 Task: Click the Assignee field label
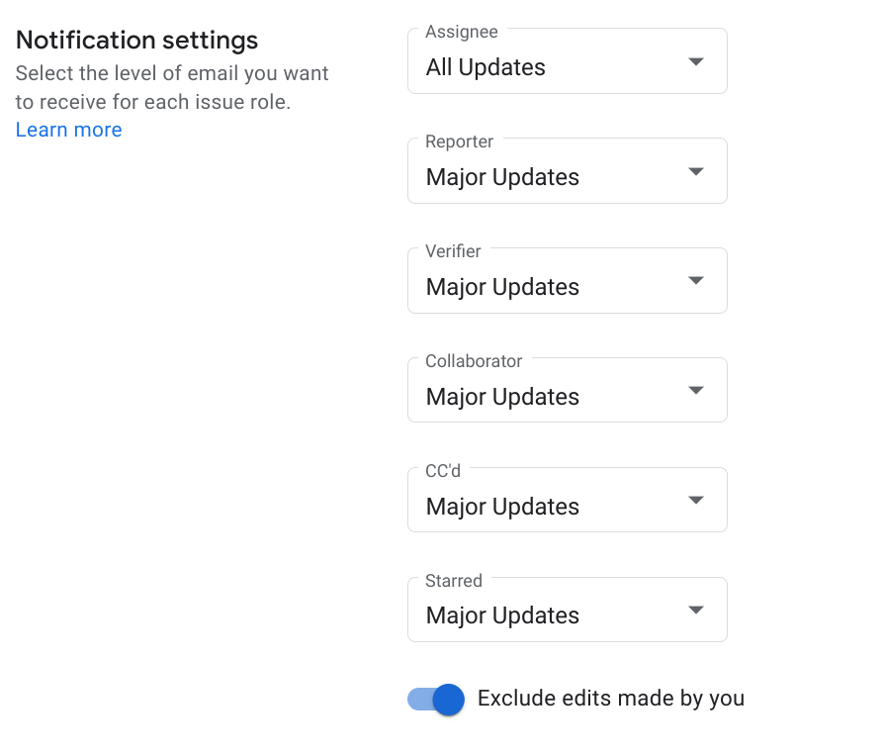point(462,32)
